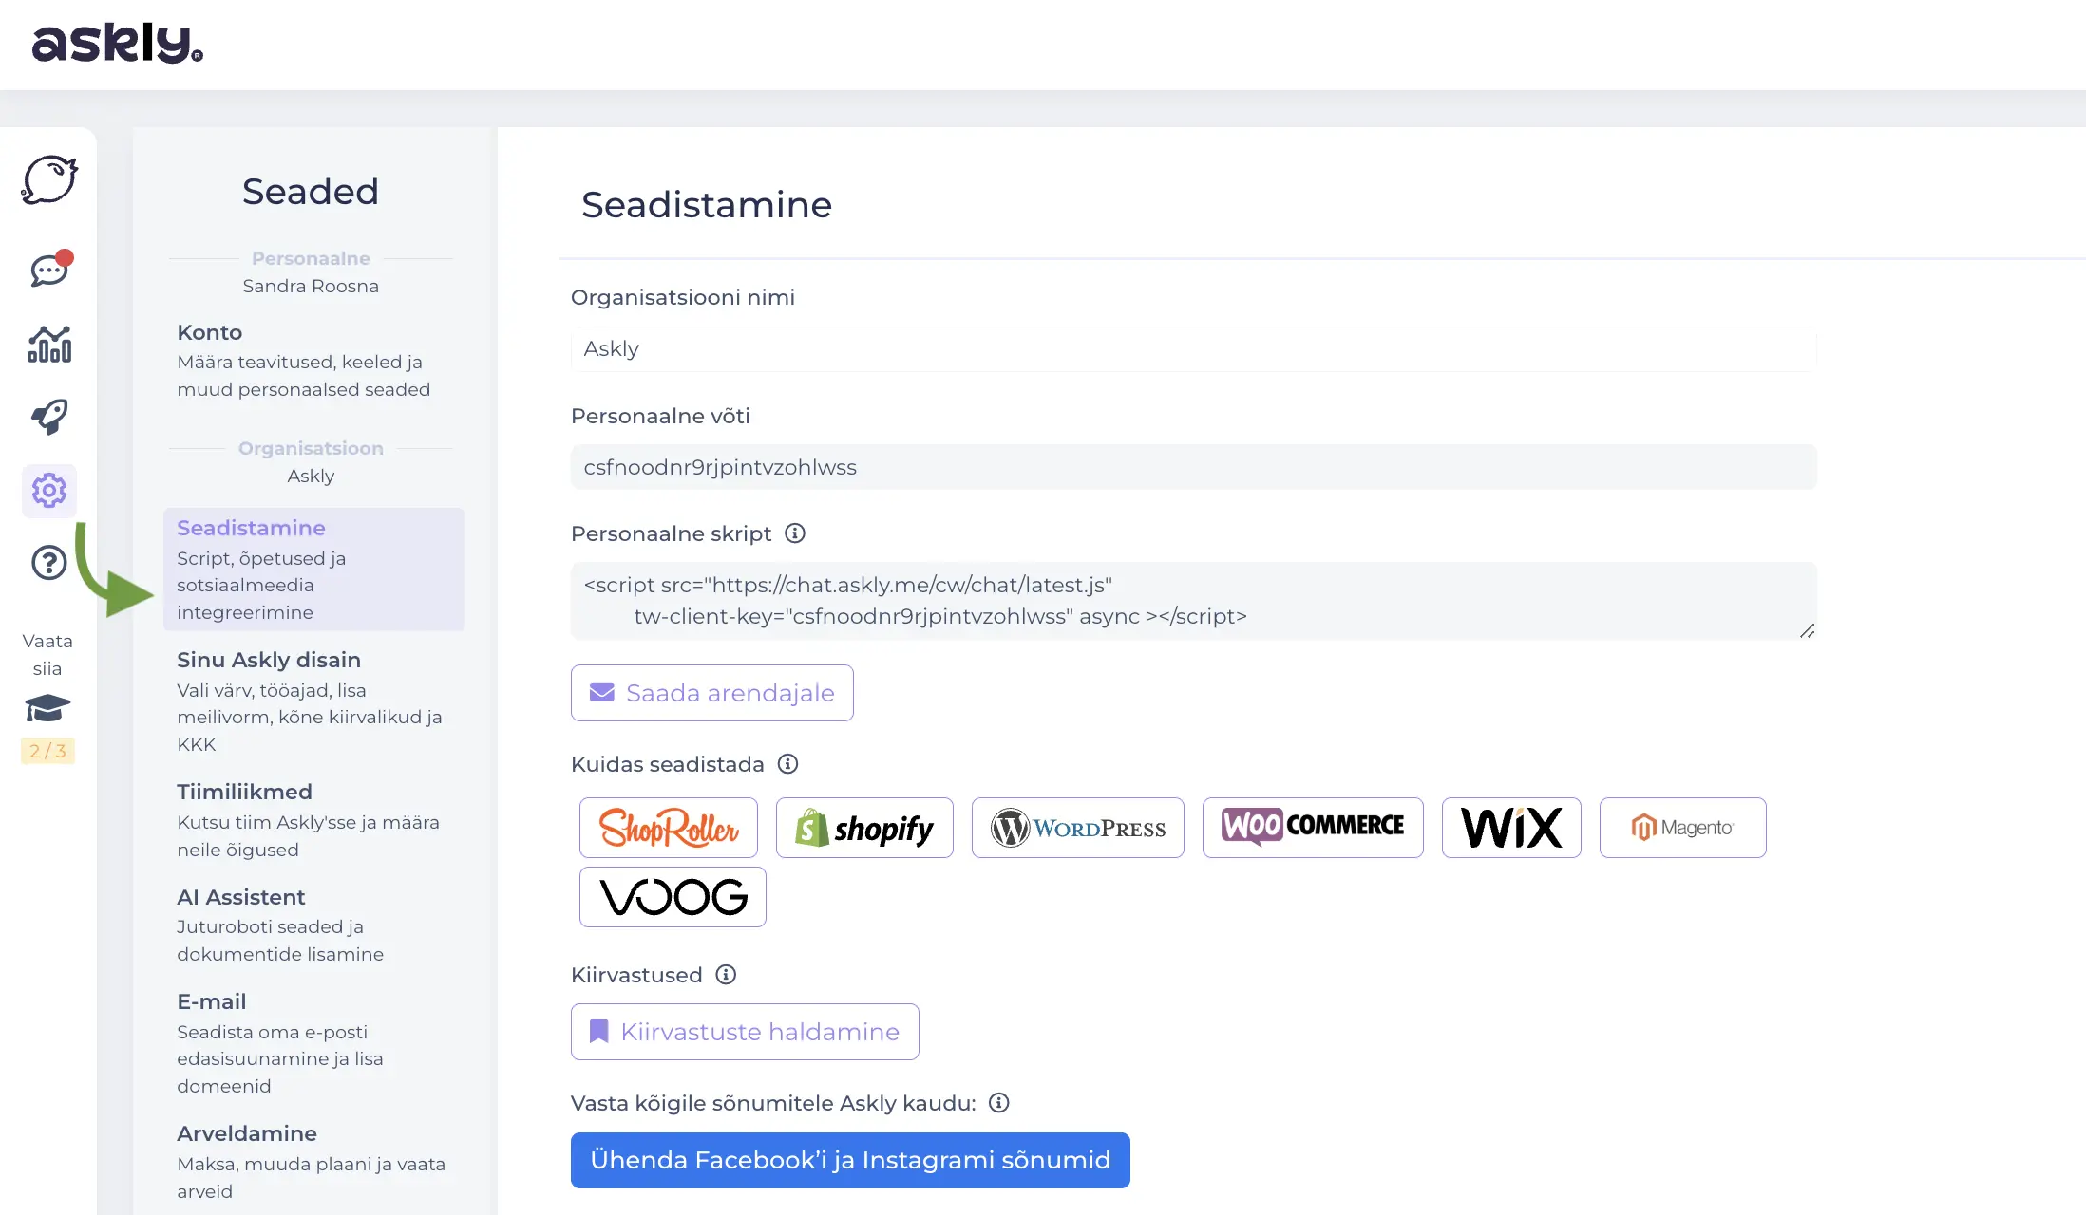This screenshot has height=1215, width=2086.
Task: Open the help question mark icon
Action: pos(49,563)
